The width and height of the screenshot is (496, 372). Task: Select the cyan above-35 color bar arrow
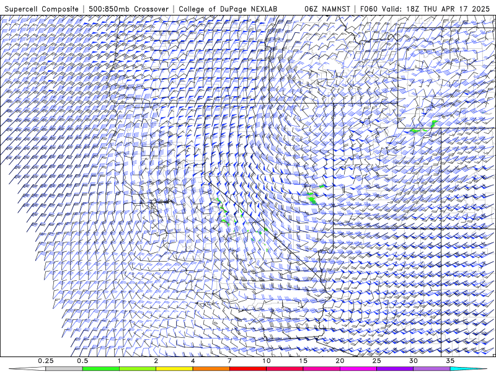(468, 369)
